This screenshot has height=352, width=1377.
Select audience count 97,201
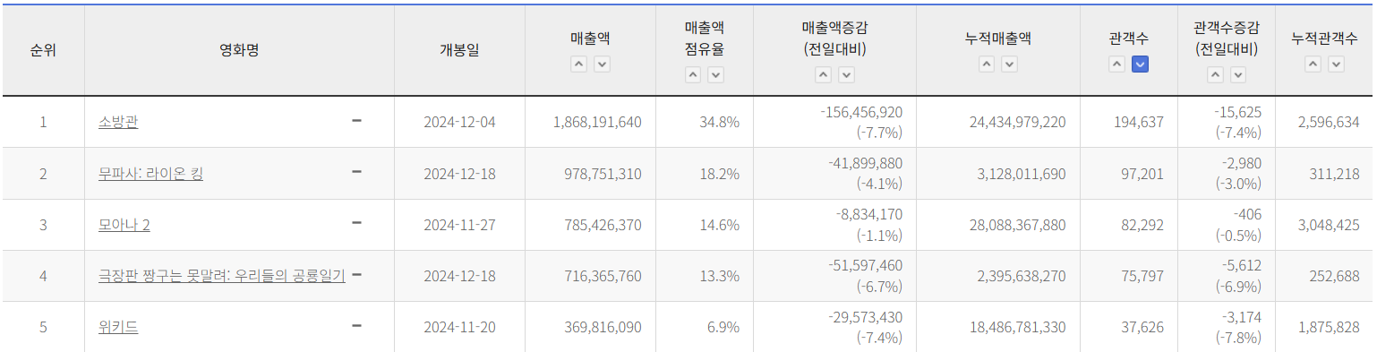click(x=1142, y=174)
